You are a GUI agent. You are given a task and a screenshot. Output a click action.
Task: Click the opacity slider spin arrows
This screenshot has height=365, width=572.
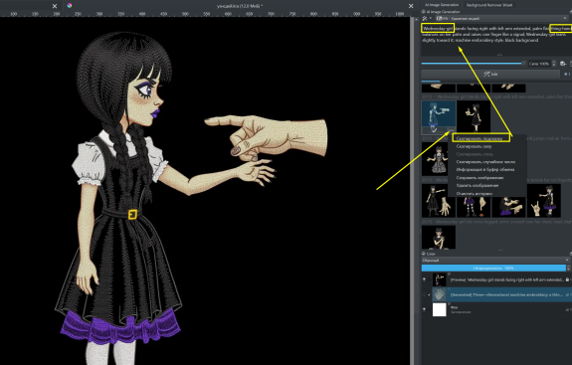568,268
